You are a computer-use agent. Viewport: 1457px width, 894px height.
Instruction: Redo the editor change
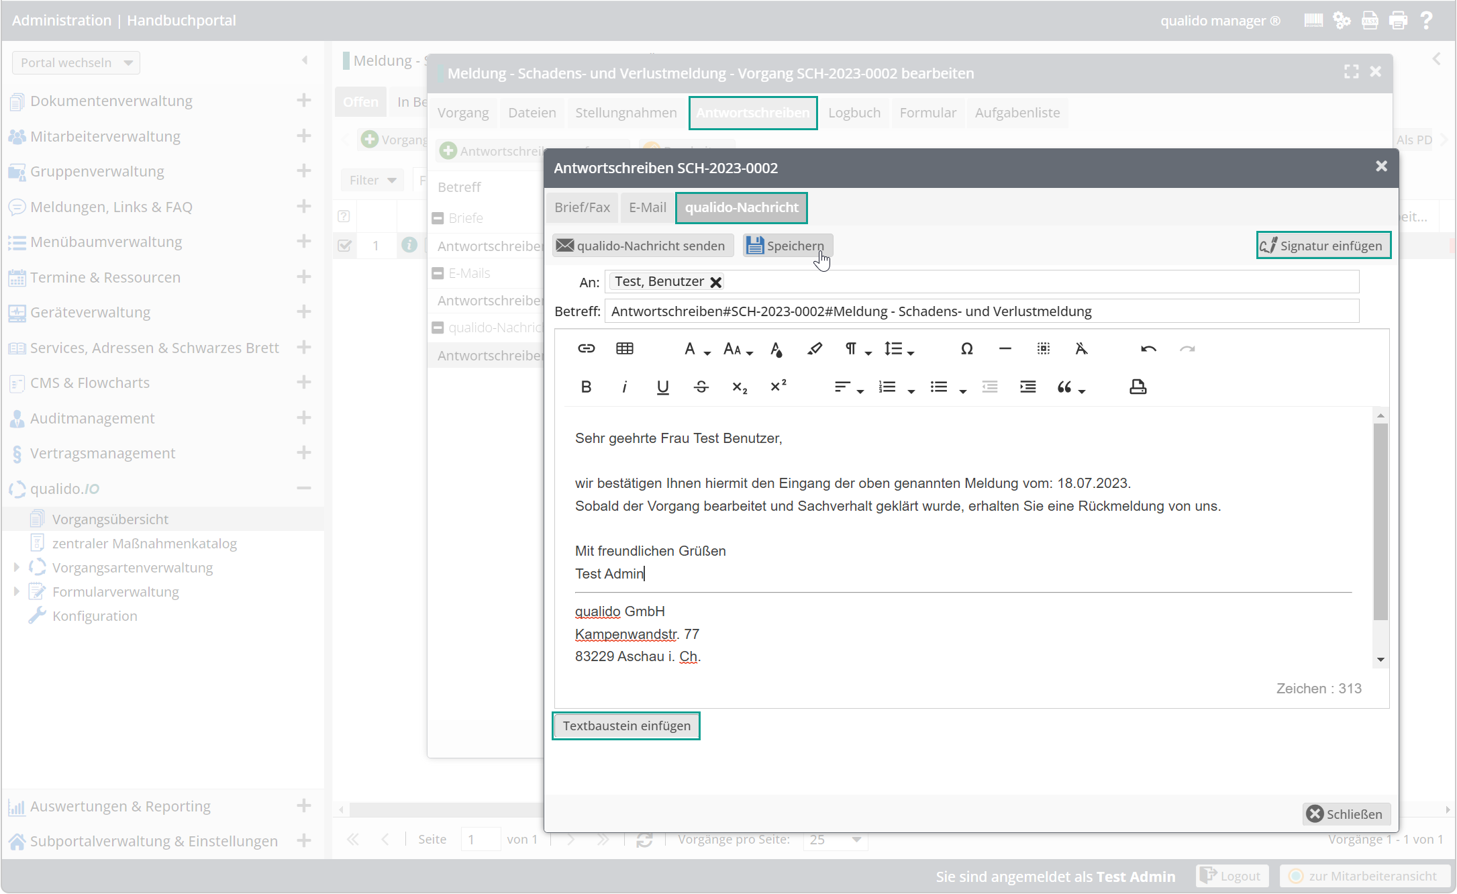coord(1187,349)
